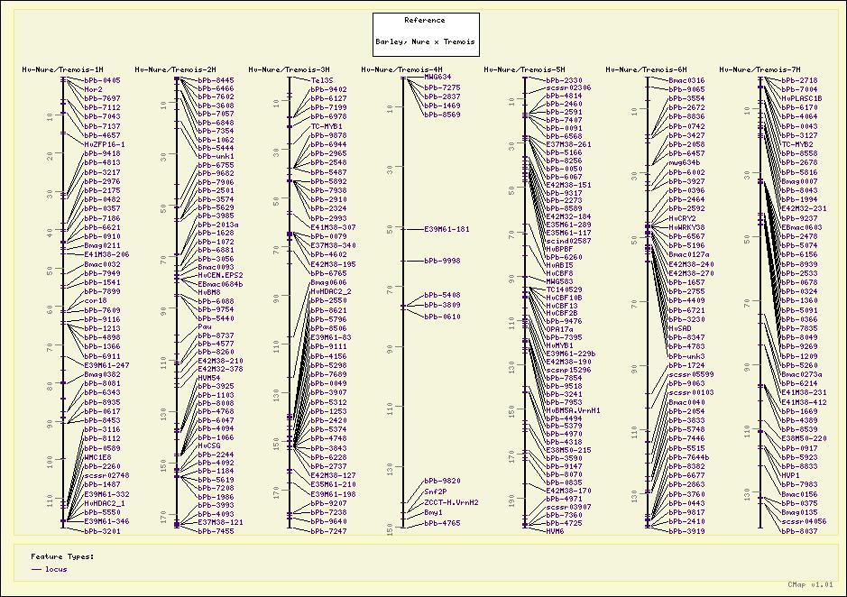Open the Hv-Nure/Tremois-1H map title
Image resolution: width=847 pixels, height=597 pixels.
62,69
